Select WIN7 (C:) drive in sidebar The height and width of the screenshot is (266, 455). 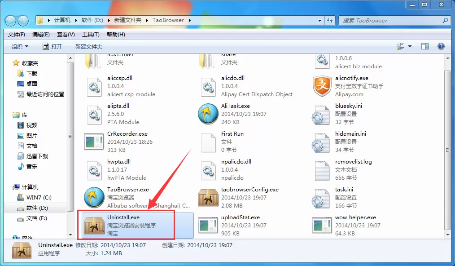[x=39, y=197]
